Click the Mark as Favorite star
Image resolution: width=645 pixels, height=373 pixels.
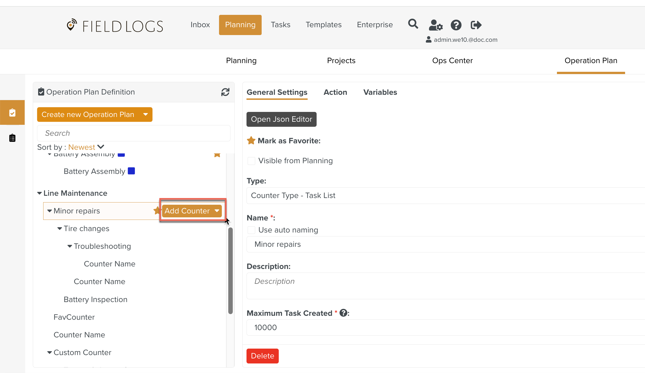tap(251, 141)
